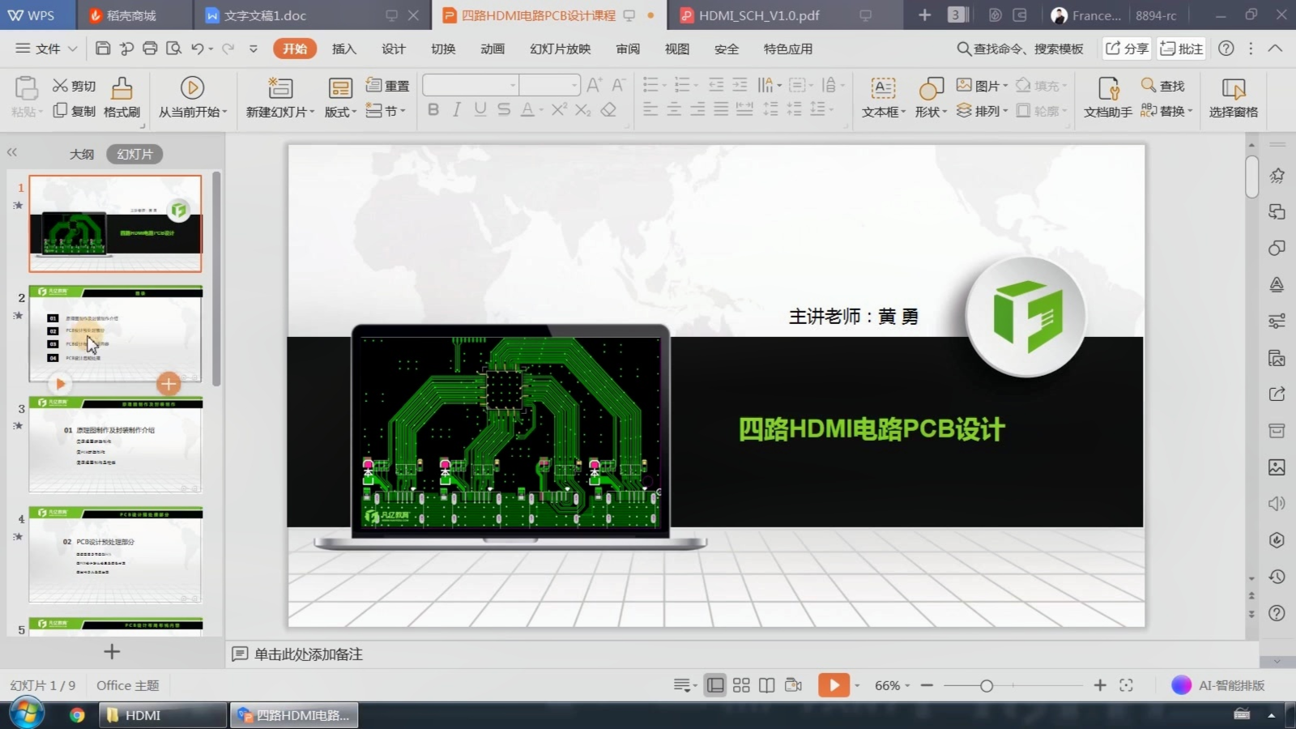Click the zoom out minus button
The height and width of the screenshot is (729, 1296).
pyautogui.click(x=927, y=685)
